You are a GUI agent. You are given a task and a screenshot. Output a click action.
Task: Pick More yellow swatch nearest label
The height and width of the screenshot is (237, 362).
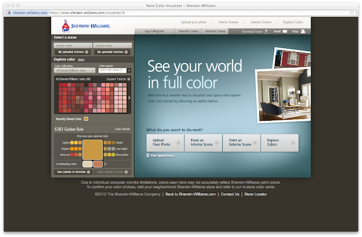pyautogui.click(x=113, y=155)
